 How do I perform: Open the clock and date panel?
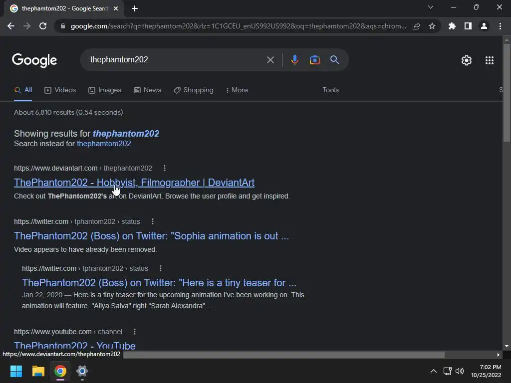(x=486, y=371)
